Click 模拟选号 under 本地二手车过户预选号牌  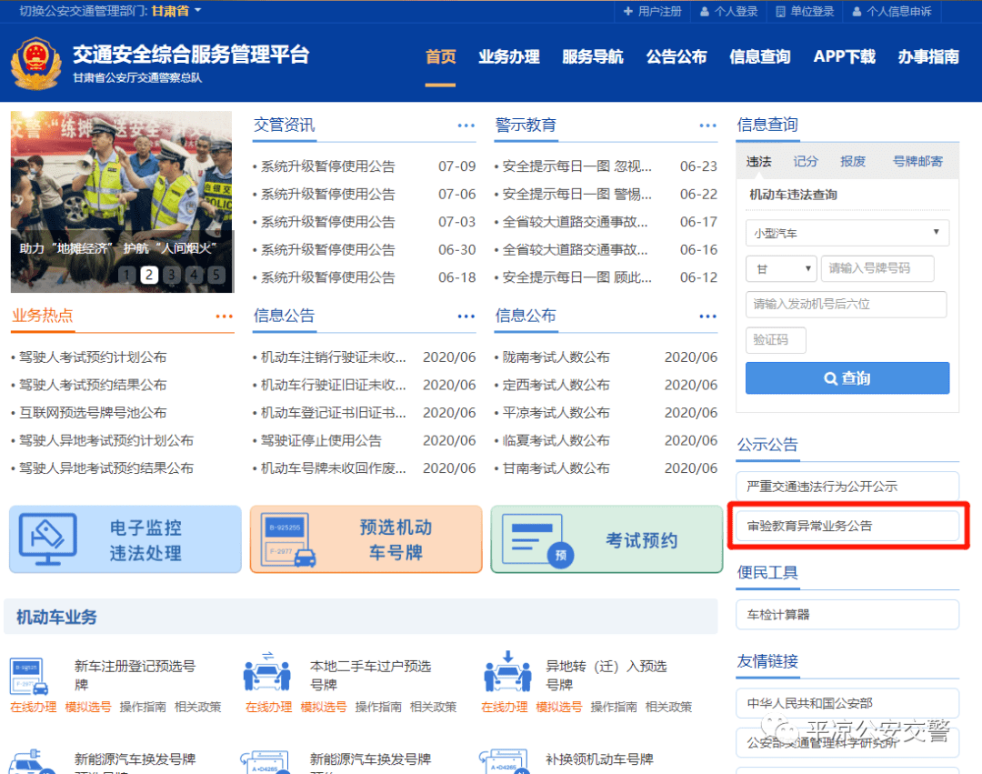click(323, 707)
